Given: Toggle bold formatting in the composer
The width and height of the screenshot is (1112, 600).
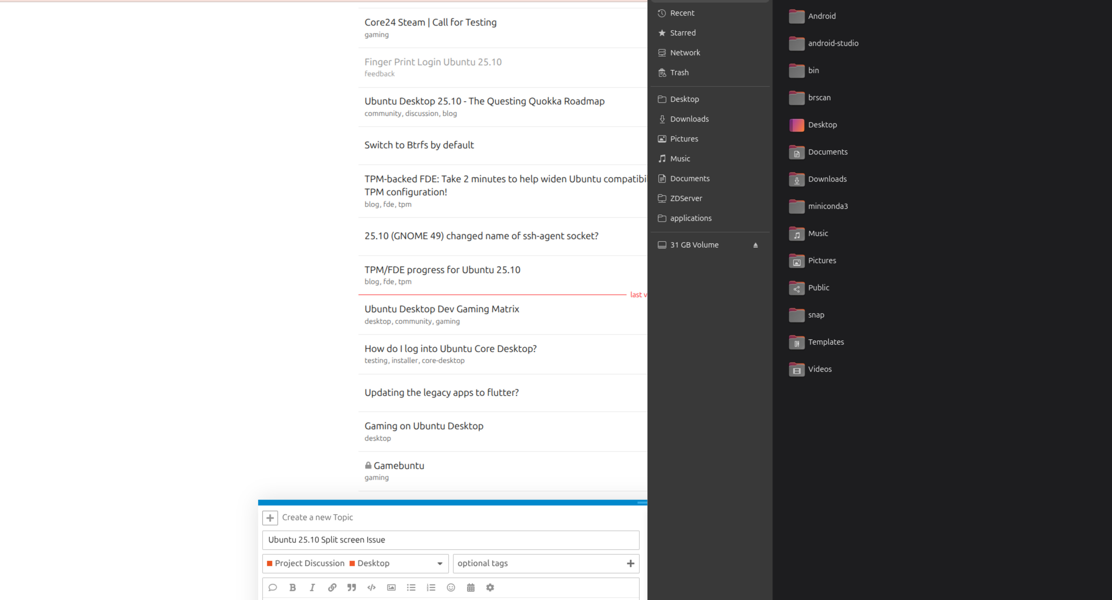Looking at the screenshot, I should pos(292,587).
